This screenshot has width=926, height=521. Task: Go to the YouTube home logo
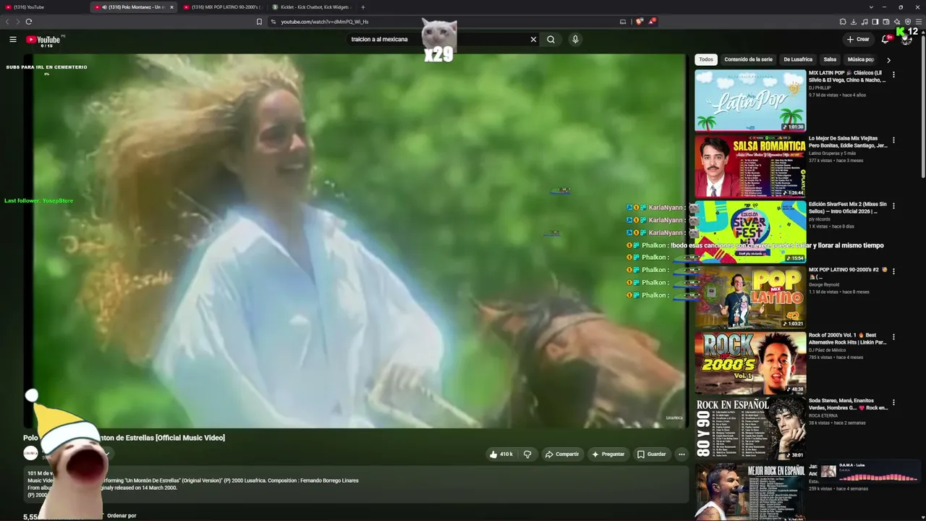(x=43, y=40)
